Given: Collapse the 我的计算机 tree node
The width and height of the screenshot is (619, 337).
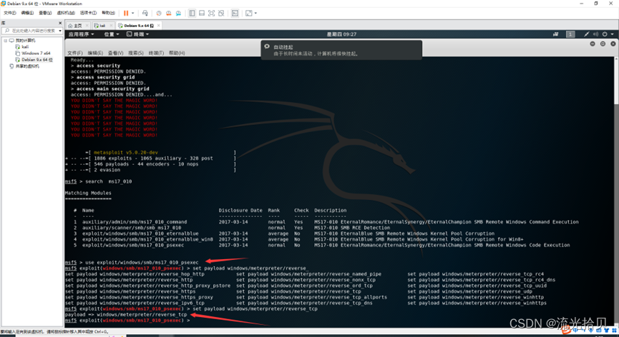Looking at the screenshot, I should (x=5, y=41).
